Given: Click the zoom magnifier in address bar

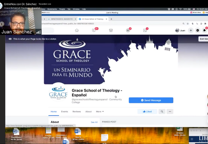Looking at the screenshot, I should tap(183, 24).
